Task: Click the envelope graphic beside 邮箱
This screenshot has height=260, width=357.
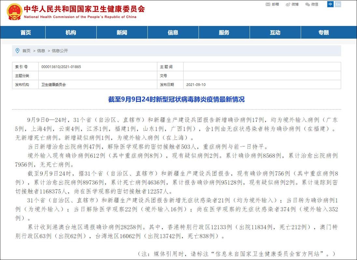Action: (x=268, y=5)
